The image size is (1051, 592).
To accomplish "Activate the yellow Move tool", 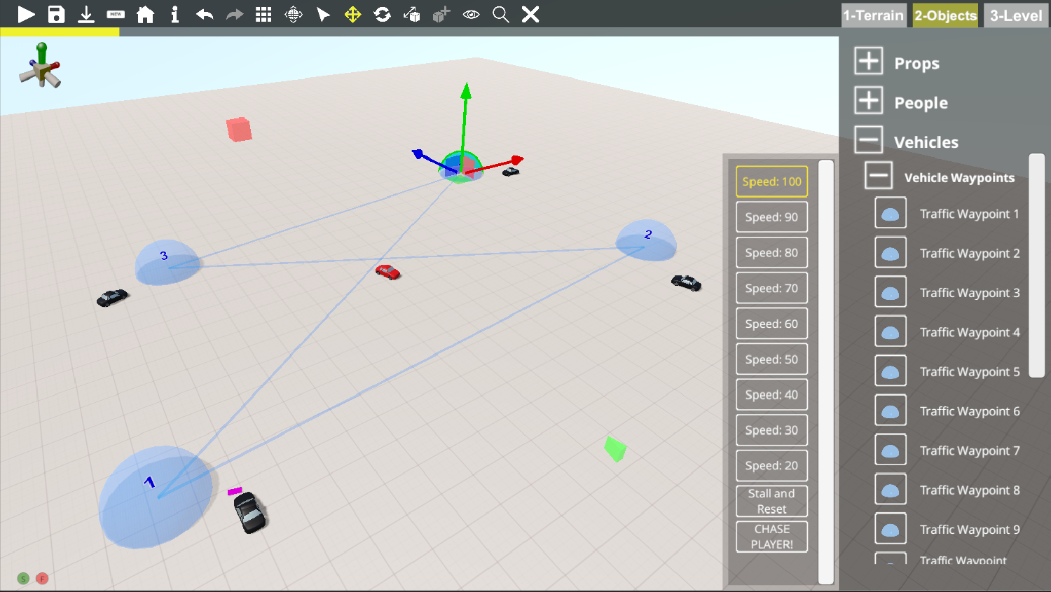I will point(352,14).
